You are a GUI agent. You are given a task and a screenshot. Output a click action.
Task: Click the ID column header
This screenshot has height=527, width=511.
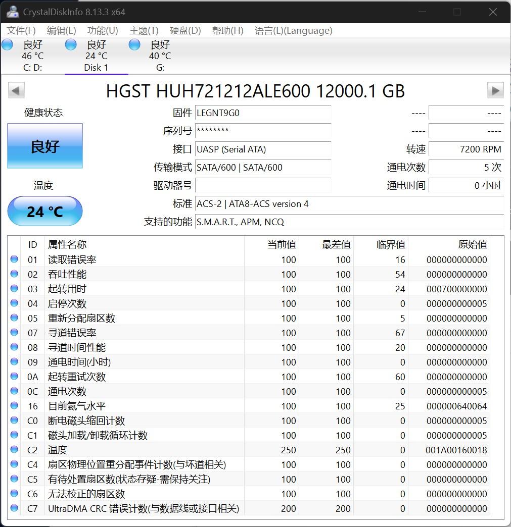(33, 244)
